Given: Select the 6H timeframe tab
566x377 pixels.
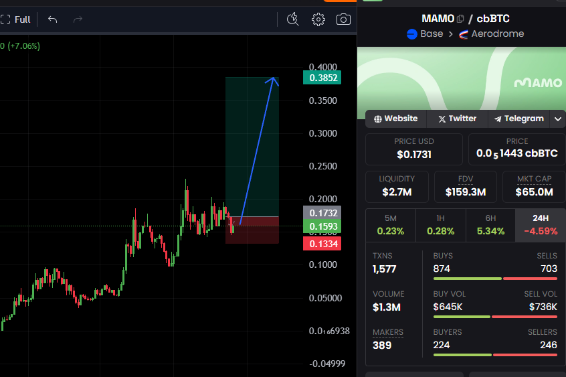Looking at the screenshot, I should [x=490, y=225].
